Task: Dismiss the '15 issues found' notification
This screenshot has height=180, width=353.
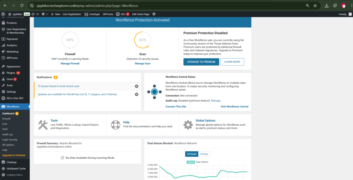Action: click(137, 86)
